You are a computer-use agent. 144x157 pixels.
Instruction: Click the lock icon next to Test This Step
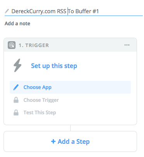tap(16, 112)
